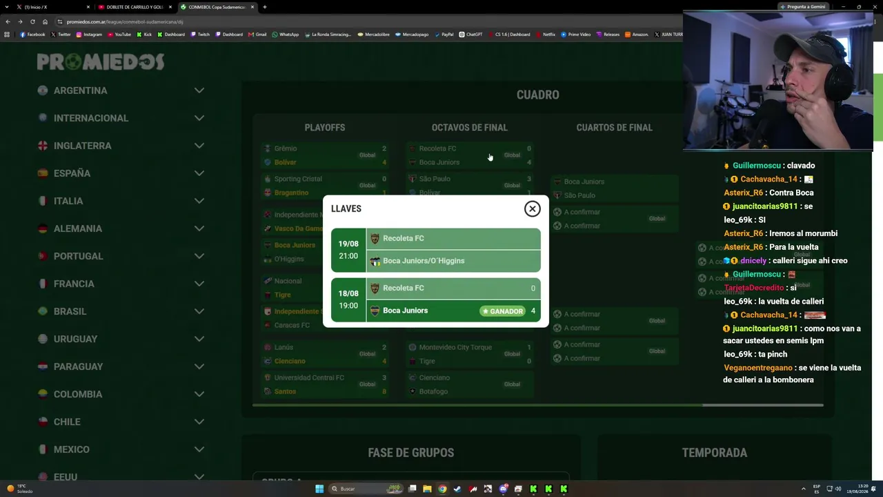Open the Netflix bookmark
The height and width of the screenshot is (497, 883).
(x=545, y=35)
